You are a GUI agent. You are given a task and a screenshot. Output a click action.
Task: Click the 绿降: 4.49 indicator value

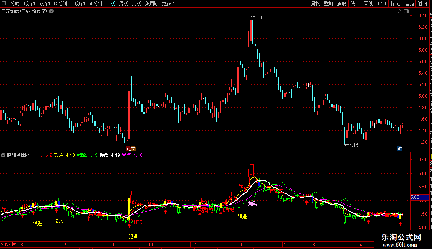pos(87,155)
